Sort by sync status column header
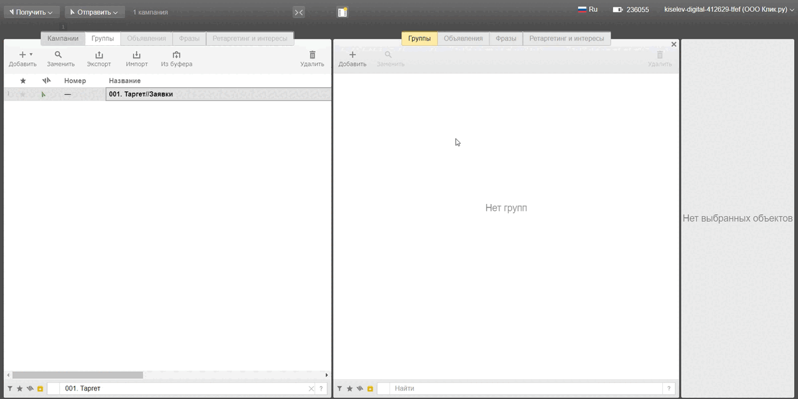Image resolution: width=798 pixels, height=399 pixels. coord(46,80)
